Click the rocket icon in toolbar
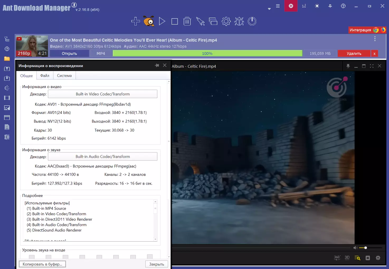 point(200,21)
